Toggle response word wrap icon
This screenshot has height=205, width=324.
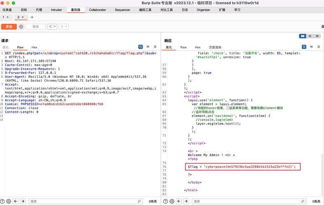point(304,47)
